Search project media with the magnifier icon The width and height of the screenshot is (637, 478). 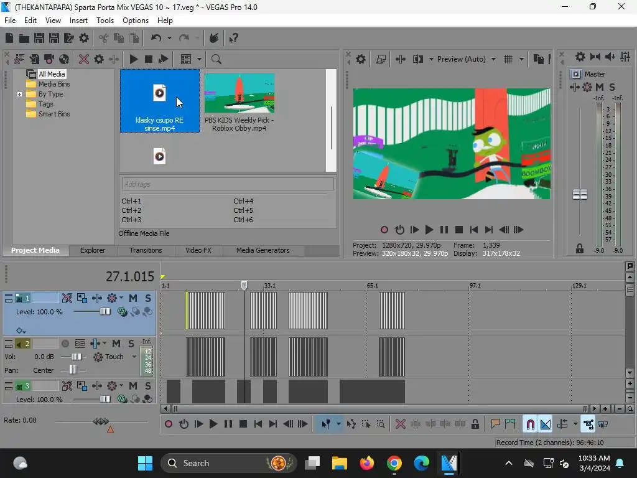coord(216,59)
